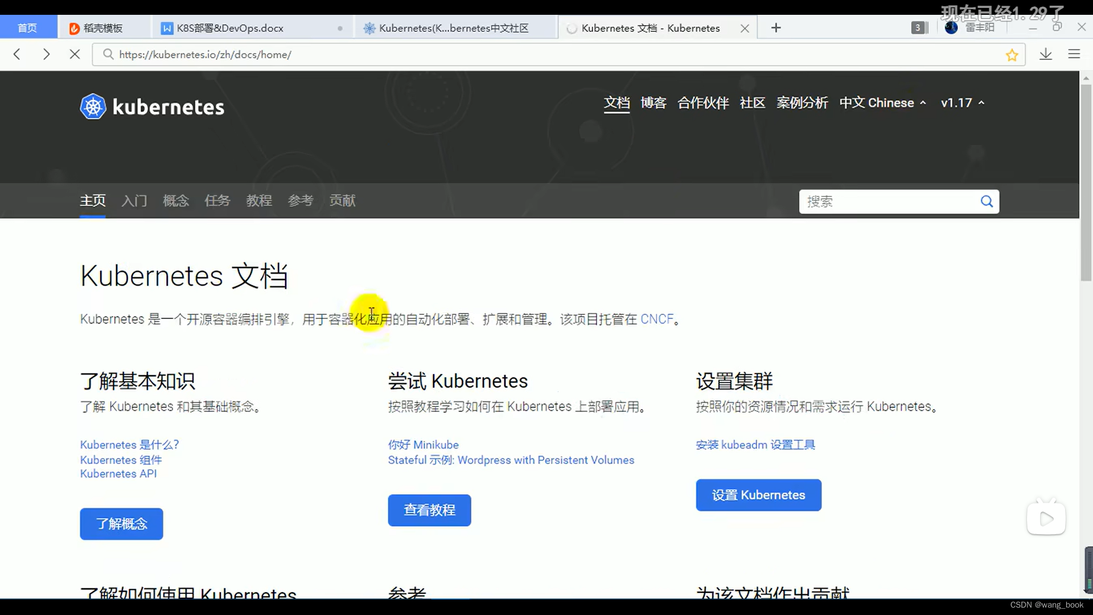Switch to the 首页 tab
The height and width of the screenshot is (615, 1093).
coord(27,28)
